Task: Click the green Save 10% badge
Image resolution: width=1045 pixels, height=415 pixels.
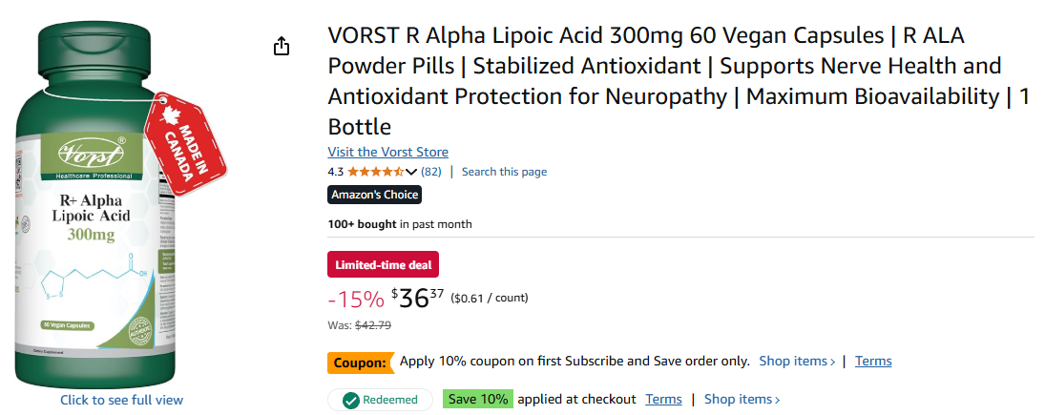Action: tap(477, 400)
